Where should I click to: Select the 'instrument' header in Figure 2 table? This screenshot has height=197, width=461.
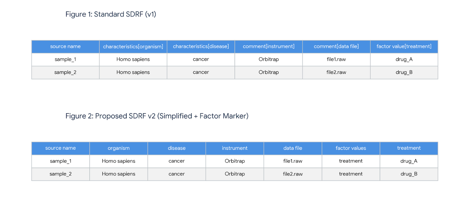point(234,148)
